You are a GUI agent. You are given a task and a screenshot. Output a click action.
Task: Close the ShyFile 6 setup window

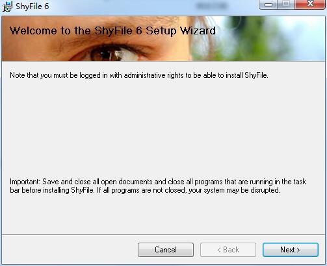310,5
